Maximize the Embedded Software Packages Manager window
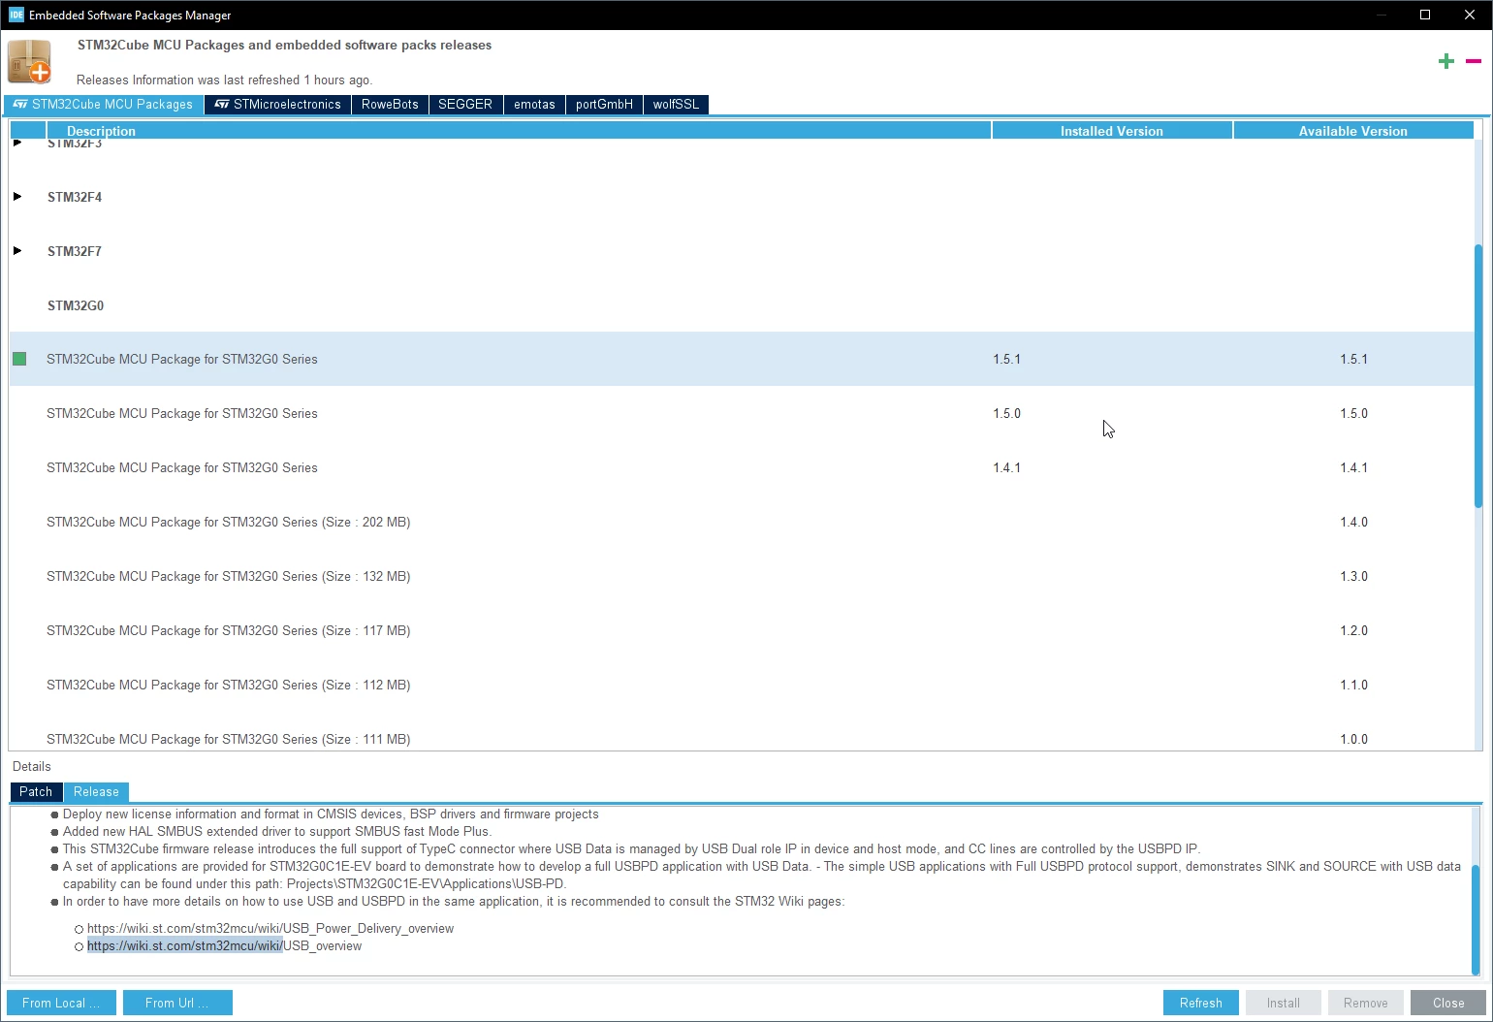Image resolution: width=1493 pixels, height=1022 pixels. coord(1425,15)
